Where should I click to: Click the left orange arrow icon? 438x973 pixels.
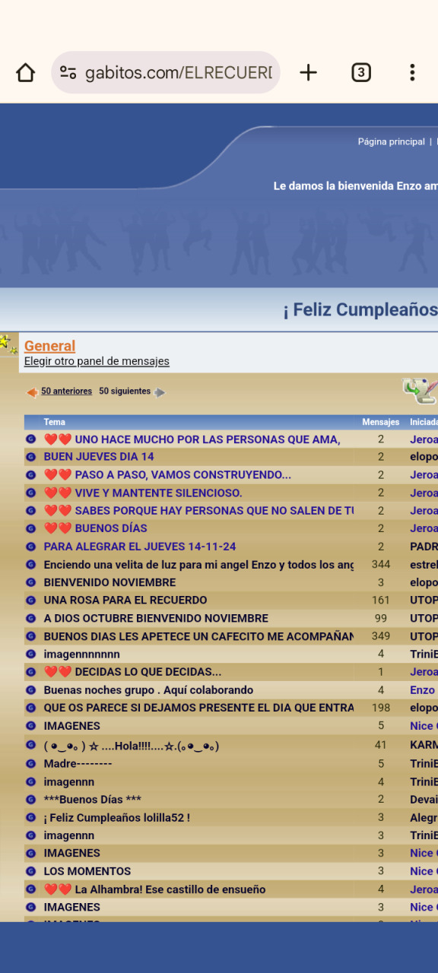[x=33, y=392]
